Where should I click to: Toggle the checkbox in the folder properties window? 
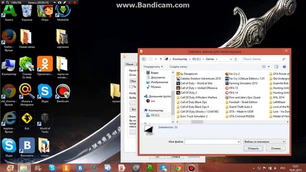coord(131,86)
